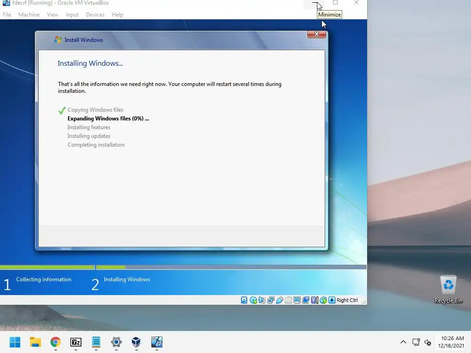Close the Install Windows dialog

click(x=316, y=34)
